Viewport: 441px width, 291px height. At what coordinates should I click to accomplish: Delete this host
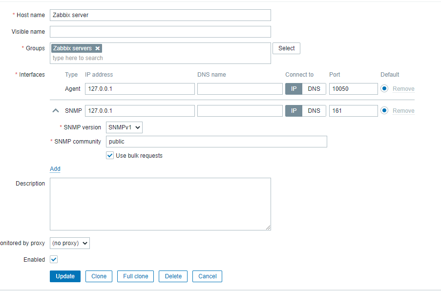point(173,276)
